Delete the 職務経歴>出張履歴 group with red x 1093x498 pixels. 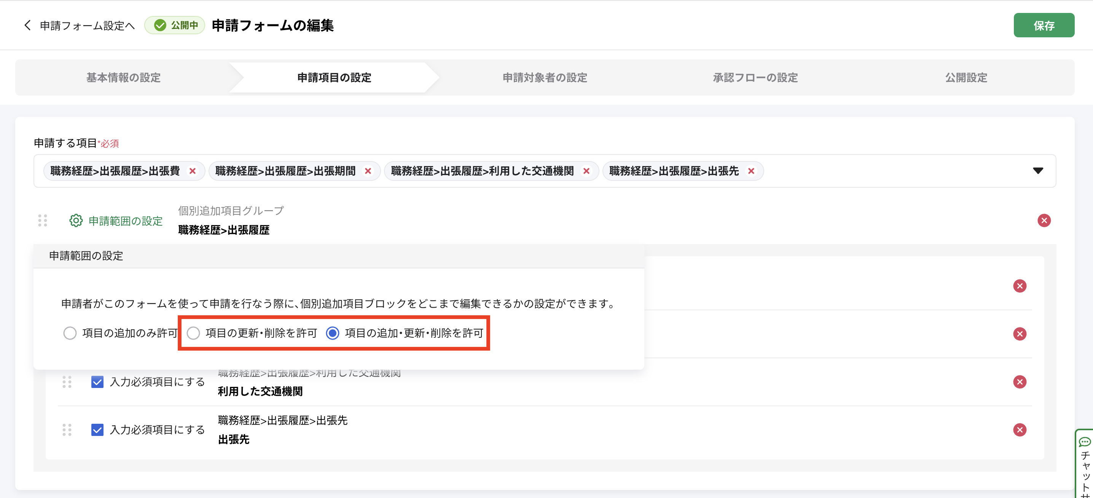point(1044,220)
